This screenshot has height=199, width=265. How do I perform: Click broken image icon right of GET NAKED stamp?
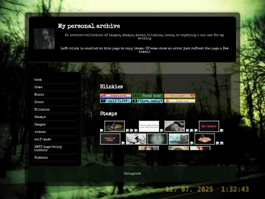(222, 131)
